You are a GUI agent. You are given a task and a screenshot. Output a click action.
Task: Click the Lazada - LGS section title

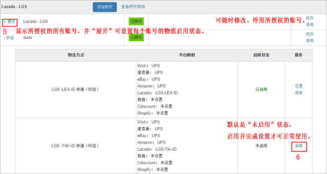[14, 7]
